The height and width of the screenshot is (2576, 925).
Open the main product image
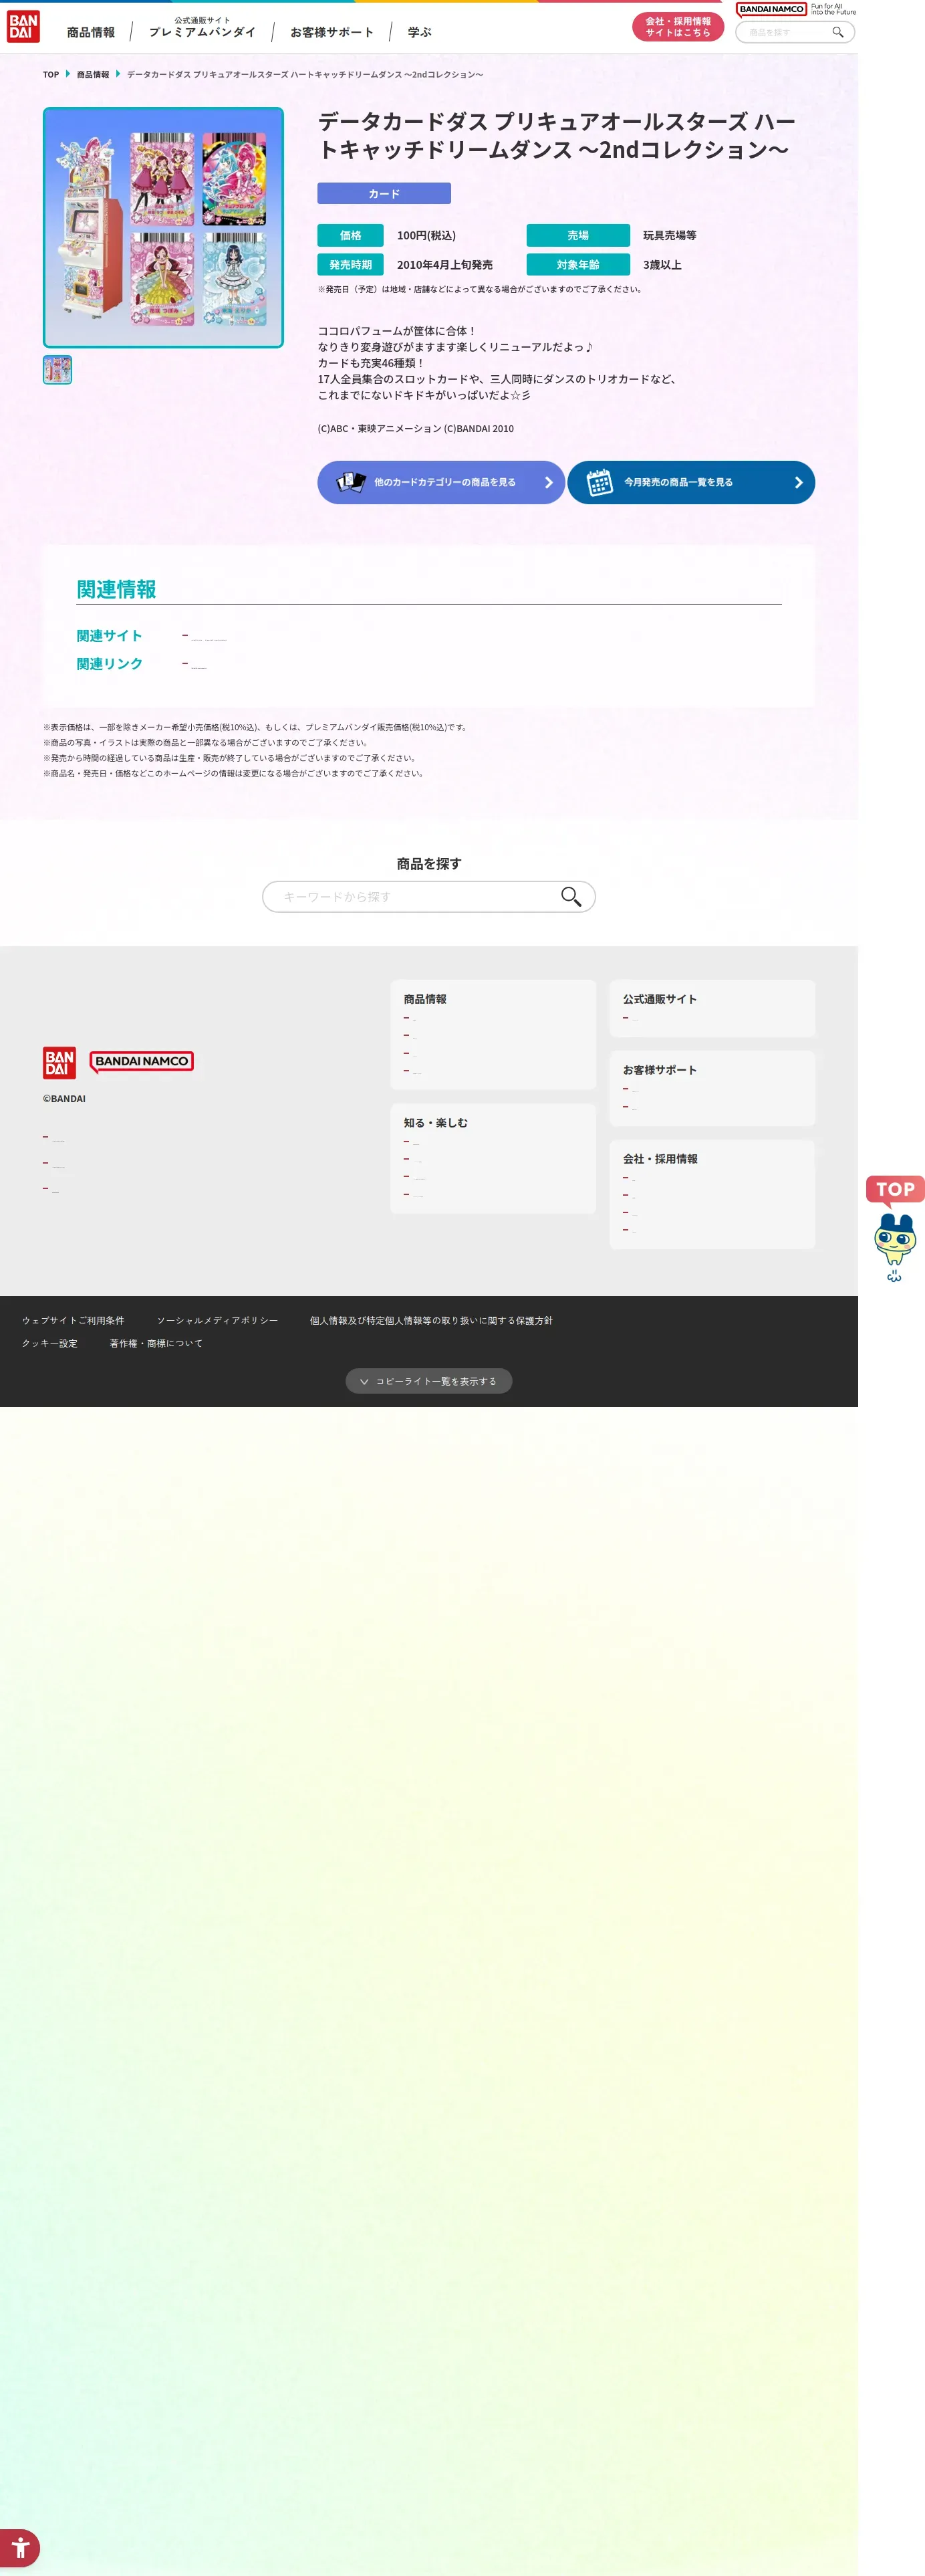click(163, 228)
